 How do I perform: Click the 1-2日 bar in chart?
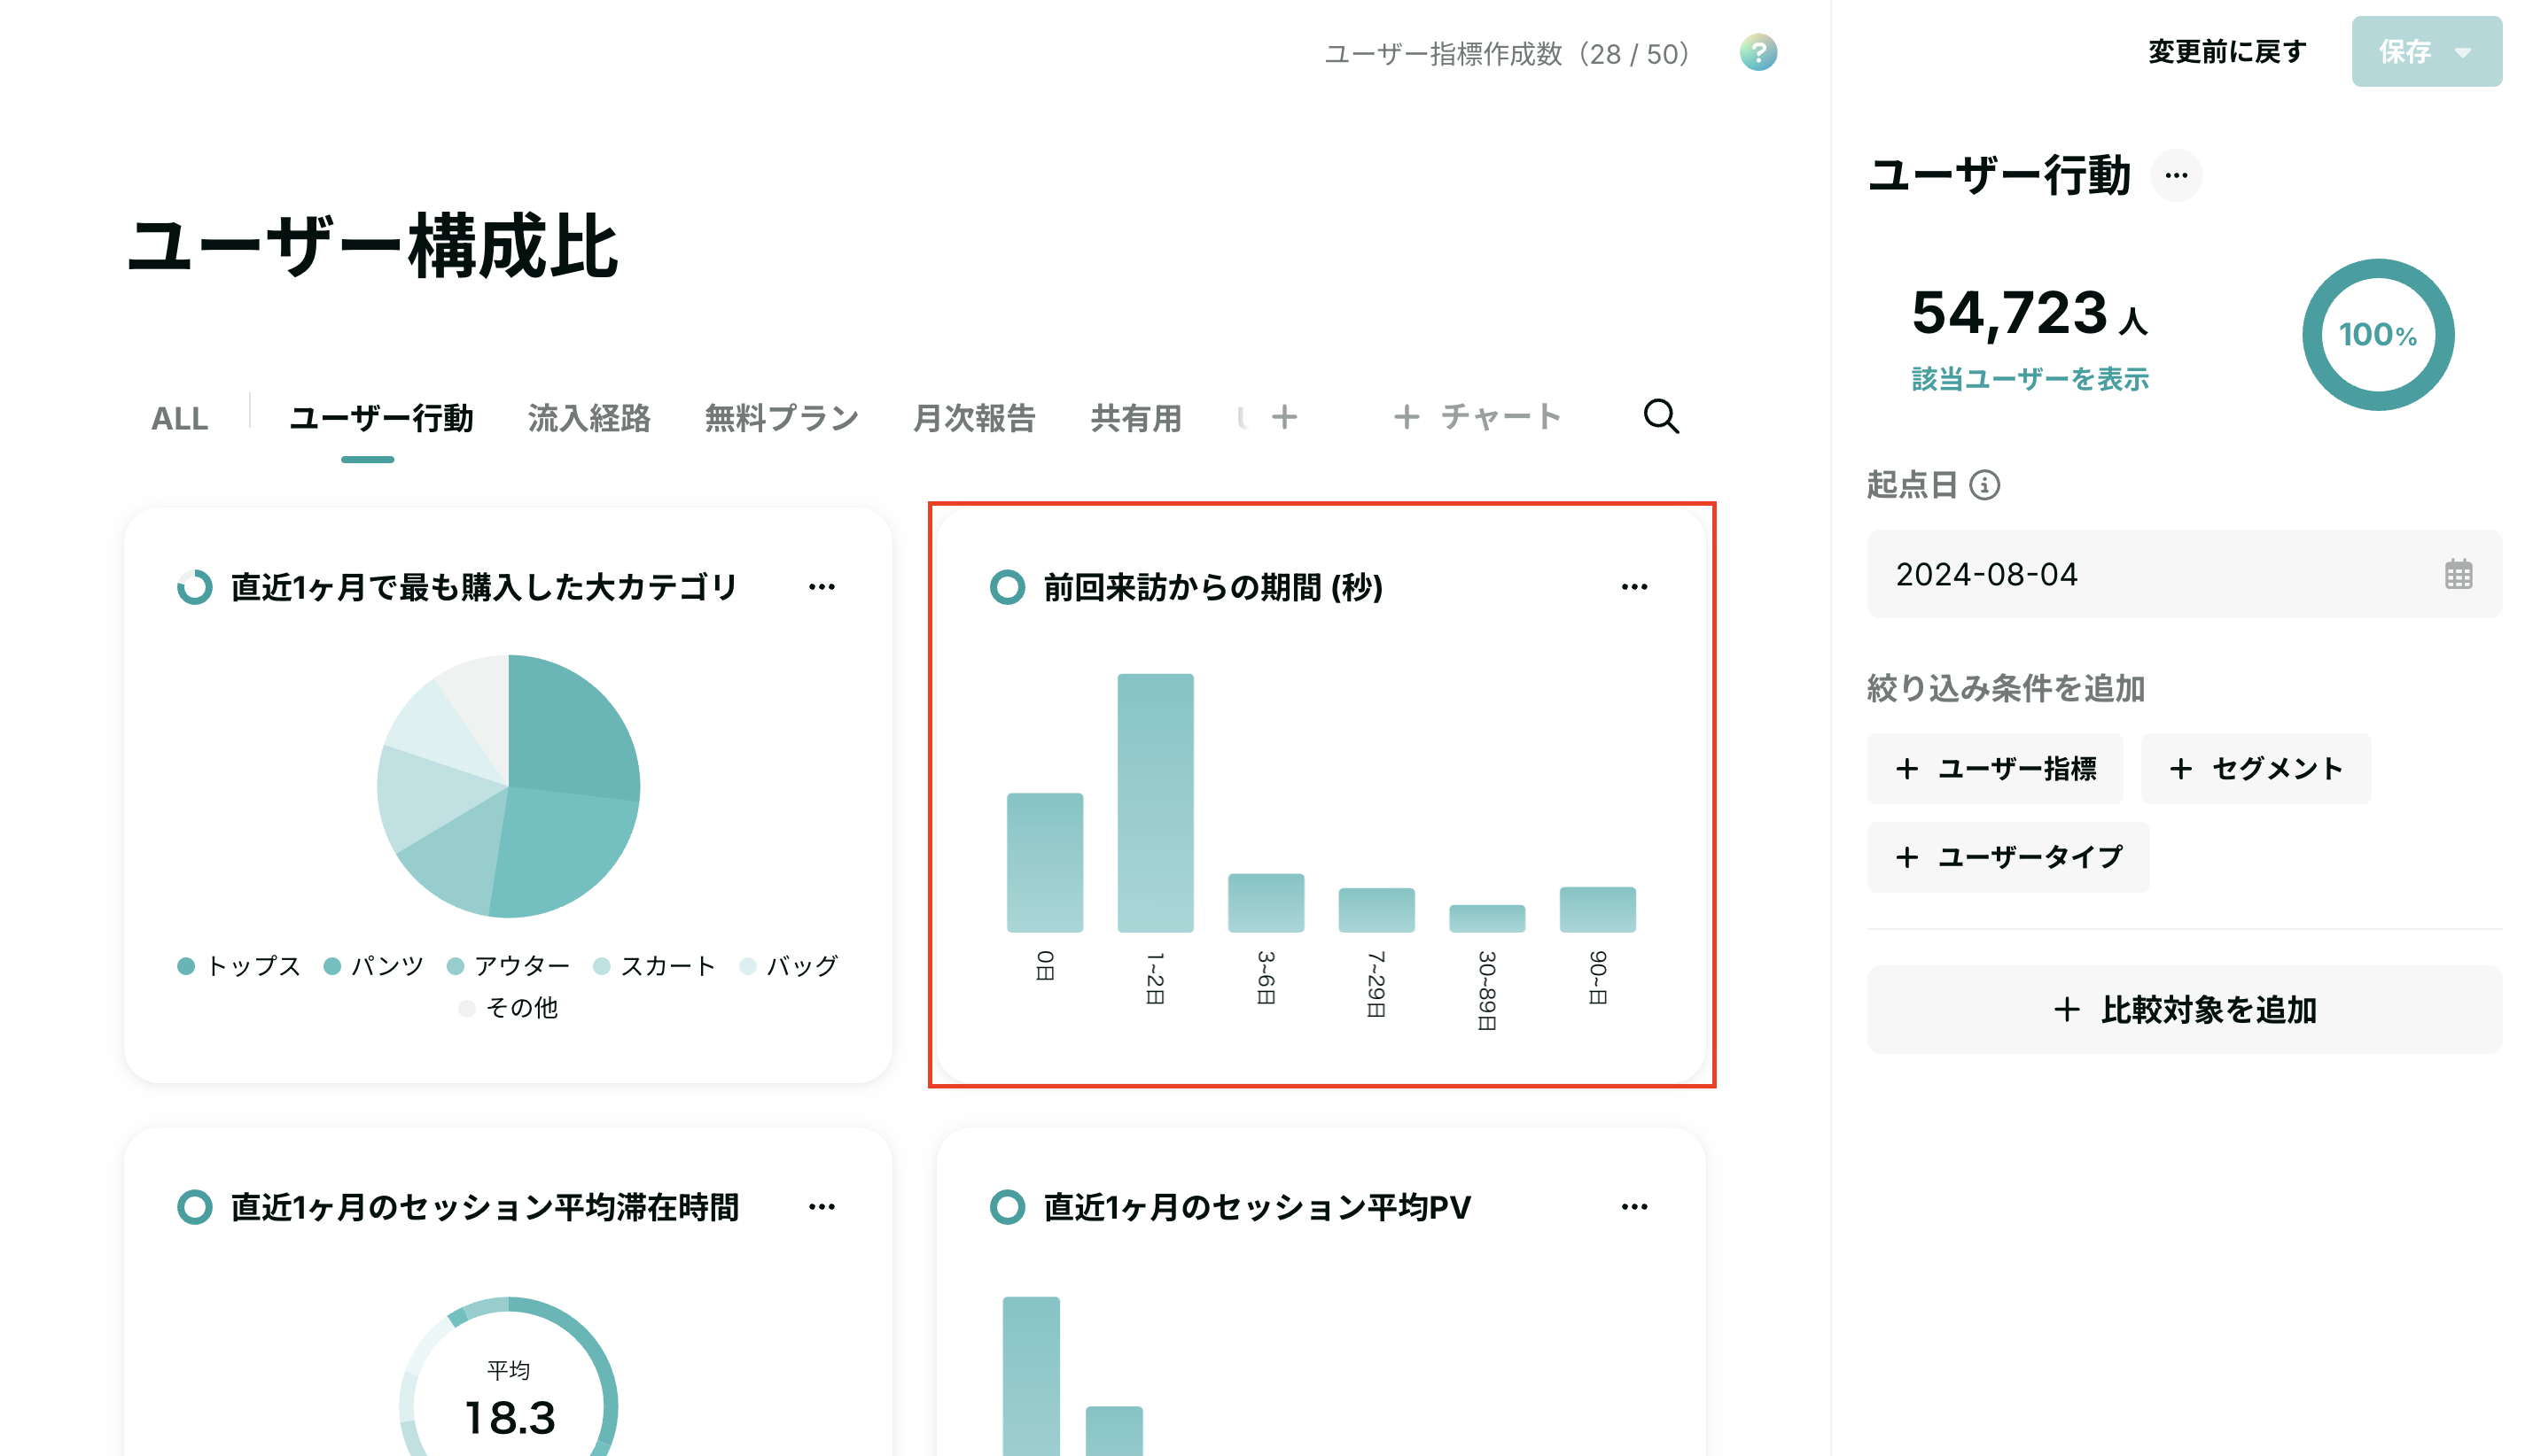pos(1156,803)
